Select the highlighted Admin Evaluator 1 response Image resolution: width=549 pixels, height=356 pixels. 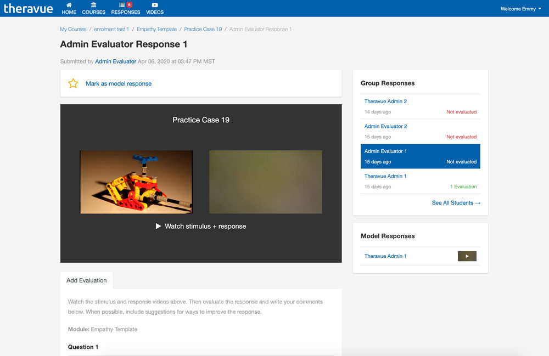pyautogui.click(x=420, y=156)
